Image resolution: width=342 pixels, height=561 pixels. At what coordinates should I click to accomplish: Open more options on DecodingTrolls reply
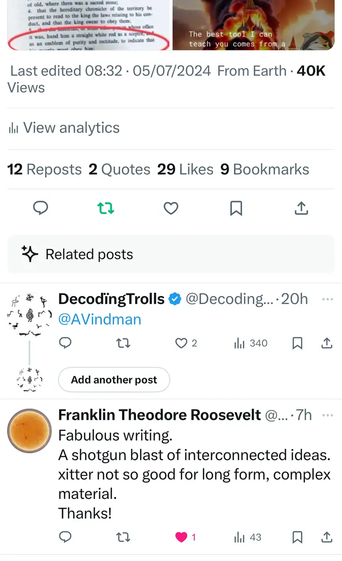[328, 299]
